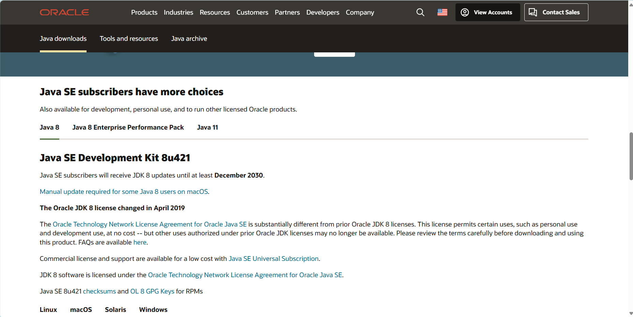Choose the macOS platform tab
633x317 pixels.
tap(81, 310)
